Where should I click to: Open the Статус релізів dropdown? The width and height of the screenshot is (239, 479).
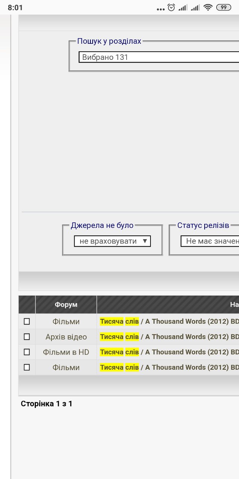210,241
